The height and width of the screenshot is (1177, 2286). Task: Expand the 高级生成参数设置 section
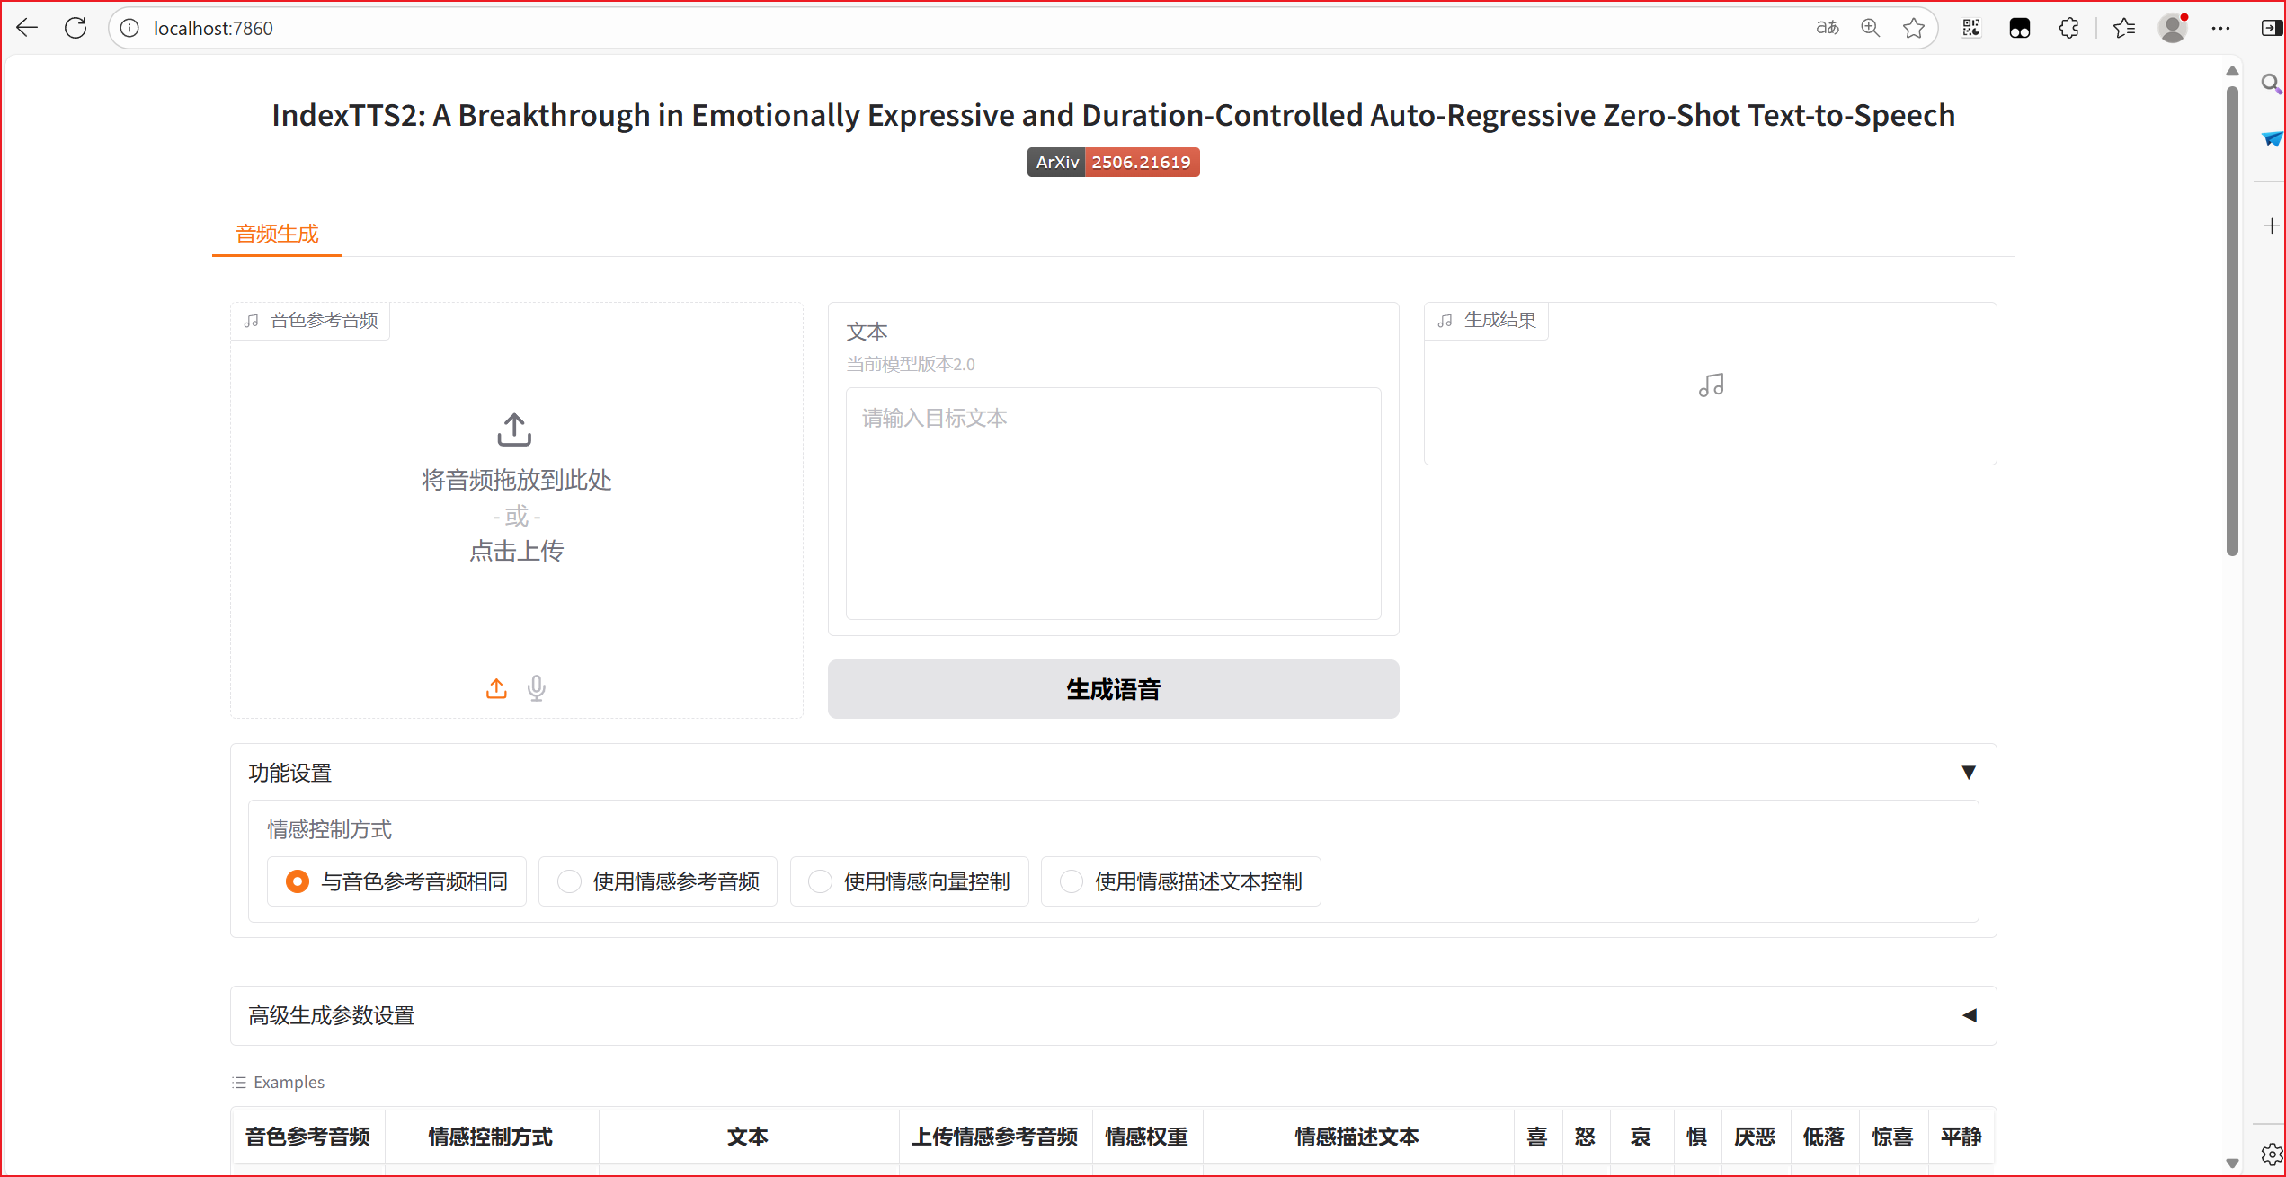coord(1969,1015)
